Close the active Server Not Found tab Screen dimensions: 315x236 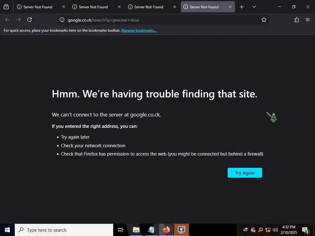pyautogui.click(x=230, y=7)
